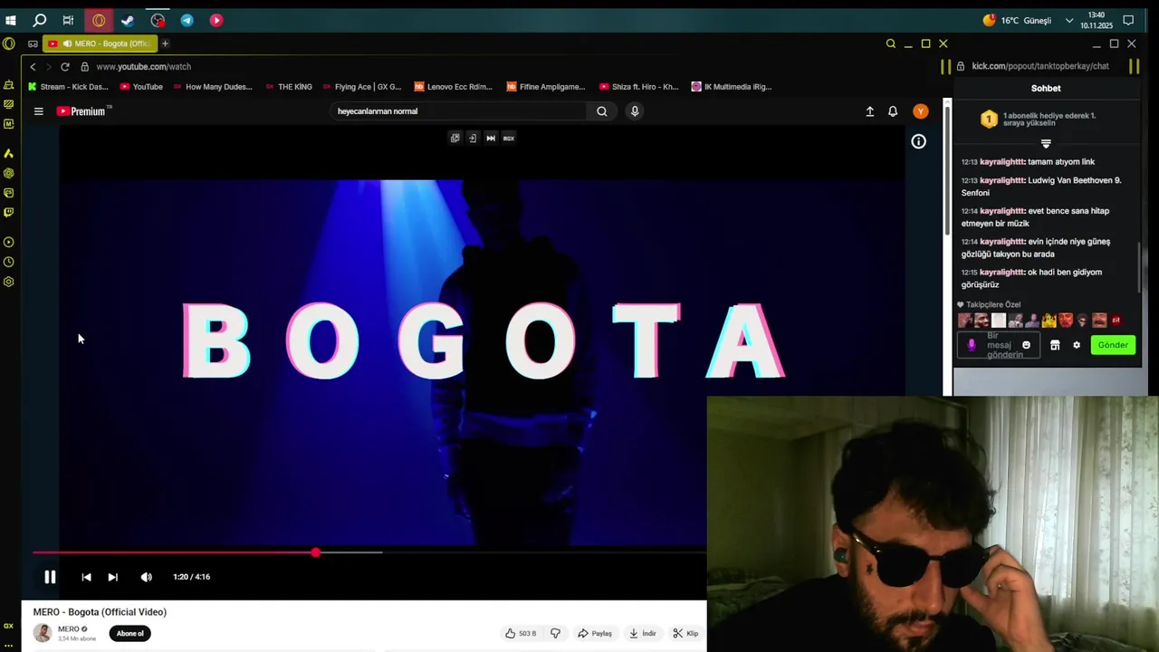Open Telegram from the taskbar
This screenshot has height=652, width=1159.
pos(187,20)
